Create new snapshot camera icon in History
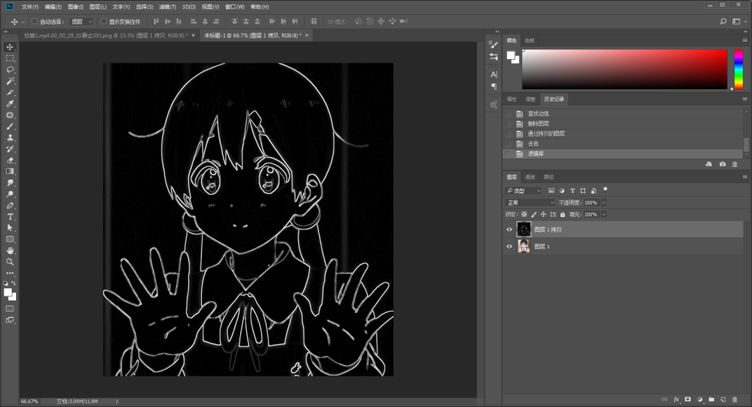This screenshot has width=752, height=407. coord(722,164)
